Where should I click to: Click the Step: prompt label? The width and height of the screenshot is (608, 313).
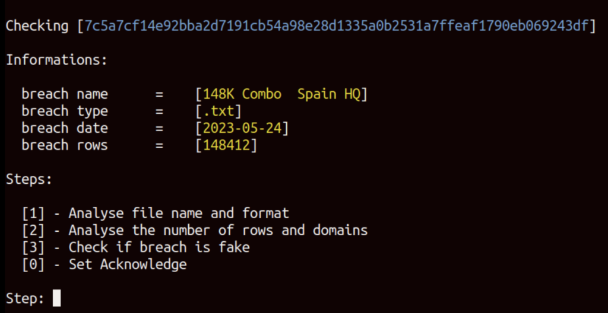coord(25,298)
